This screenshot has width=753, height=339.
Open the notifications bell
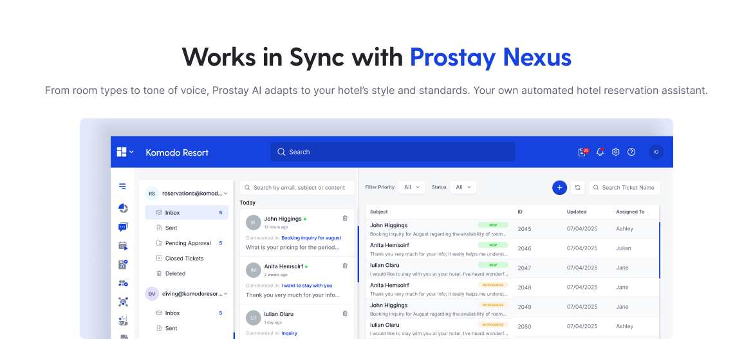(x=600, y=152)
